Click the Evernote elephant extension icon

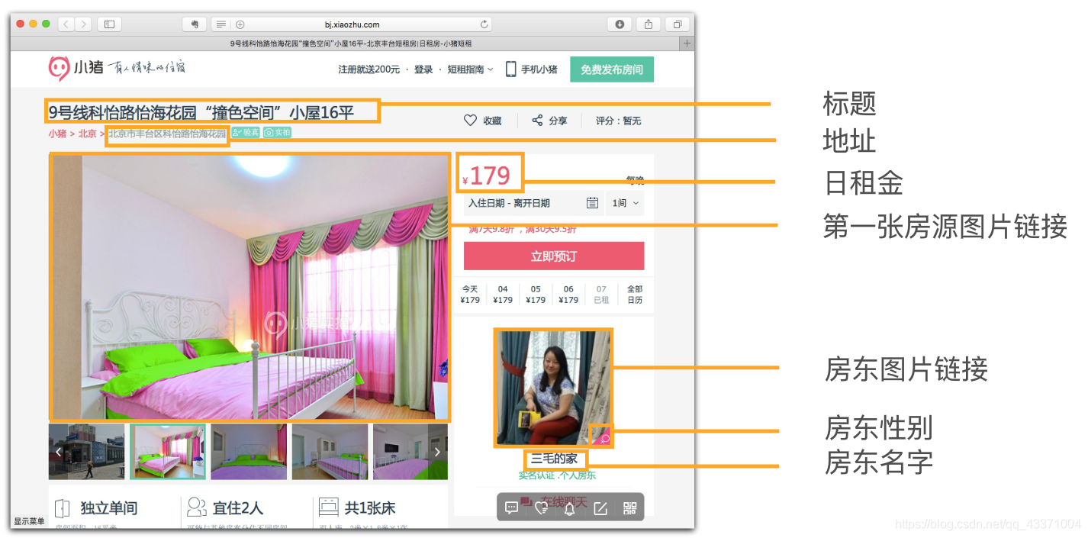(x=195, y=24)
